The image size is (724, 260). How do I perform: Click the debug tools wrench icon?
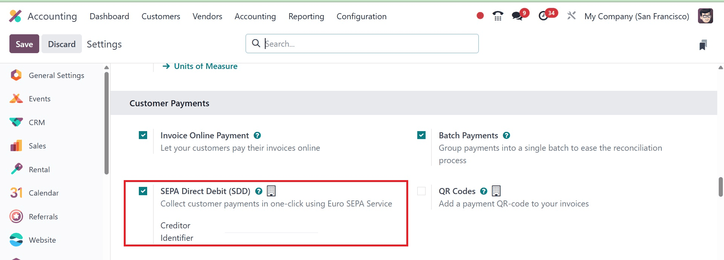pyautogui.click(x=572, y=16)
